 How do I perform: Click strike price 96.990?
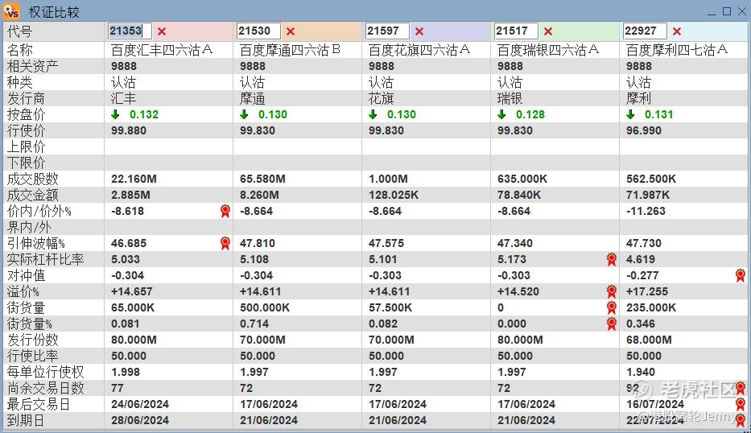(644, 130)
